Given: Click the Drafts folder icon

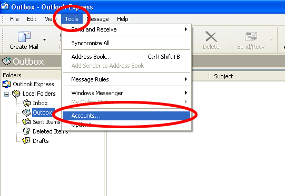Looking at the screenshot, I should coord(26,140).
